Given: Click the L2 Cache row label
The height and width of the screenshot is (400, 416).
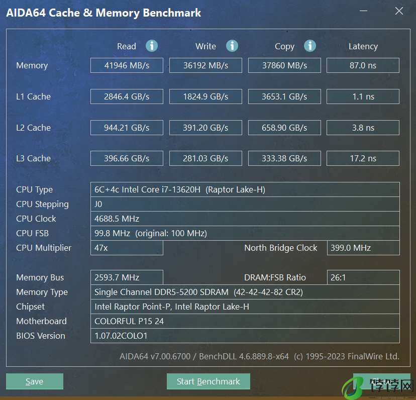Looking at the screenshot, I should 34,128.
